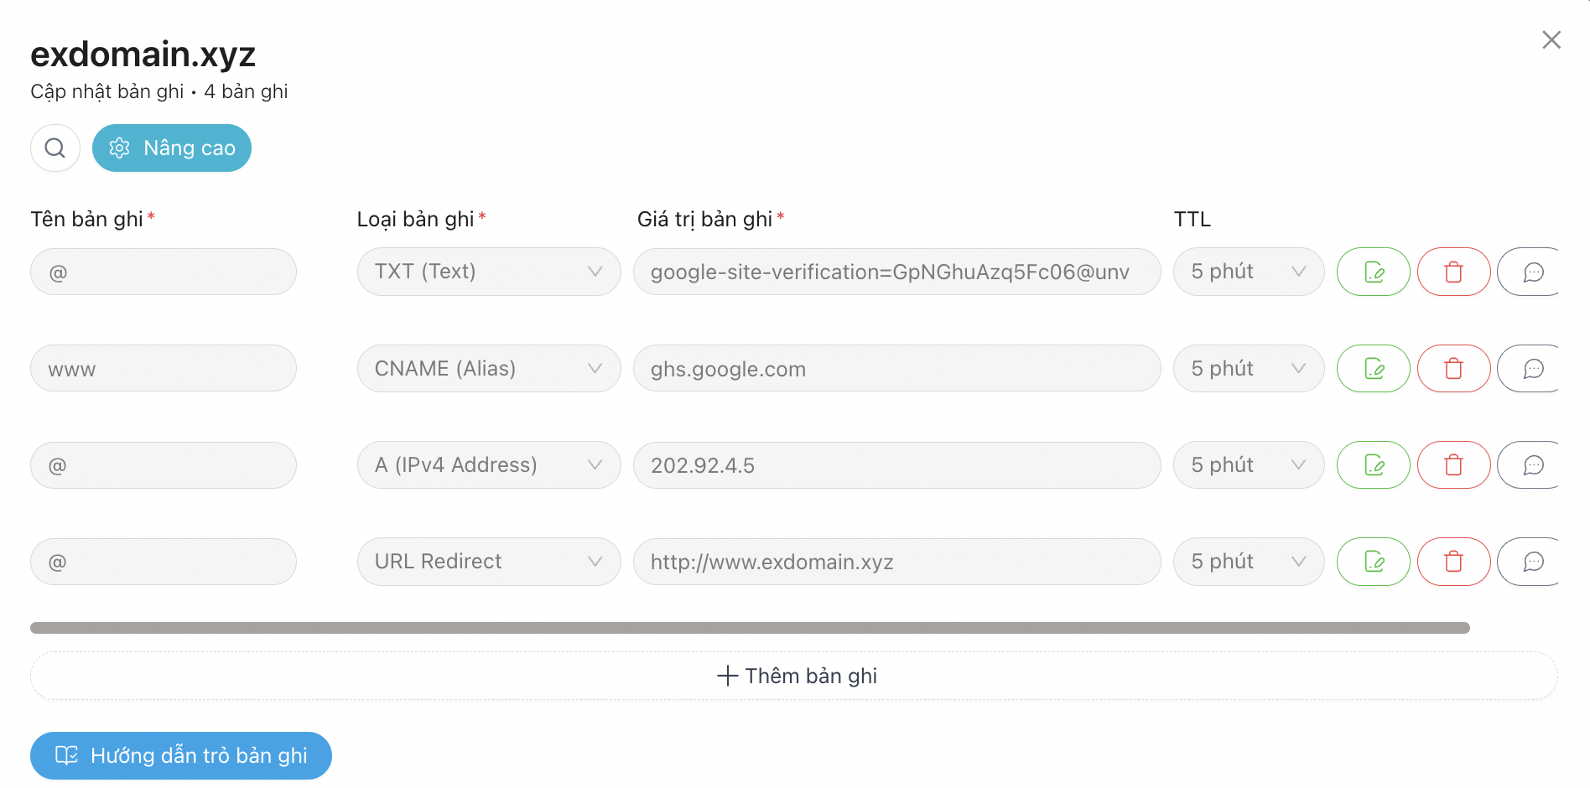Image resolution: width=1590 pixels, height=788 pixels.
Task: Open comment for the CNAME www record
Action: (x=1530, y=369)
